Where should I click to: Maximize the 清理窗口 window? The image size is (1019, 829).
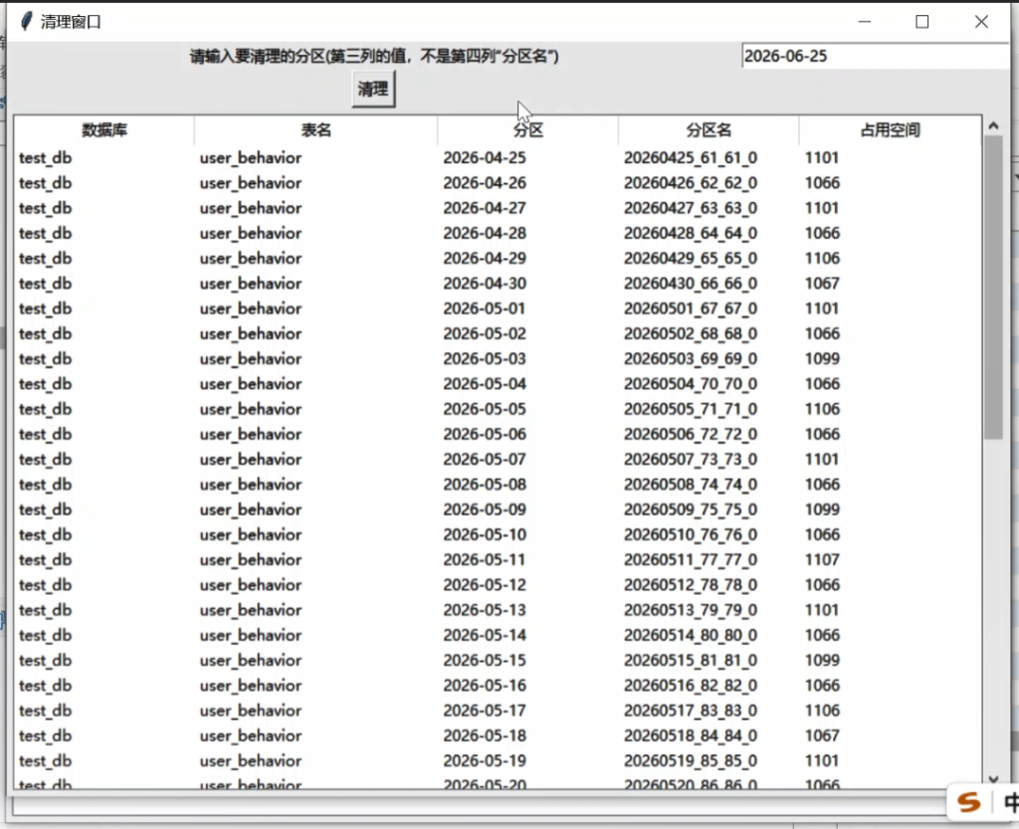pos(921,22)
